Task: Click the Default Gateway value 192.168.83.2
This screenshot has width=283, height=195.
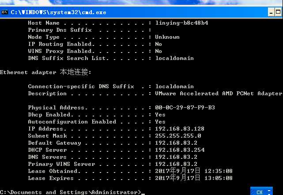Action: point(176,142)
